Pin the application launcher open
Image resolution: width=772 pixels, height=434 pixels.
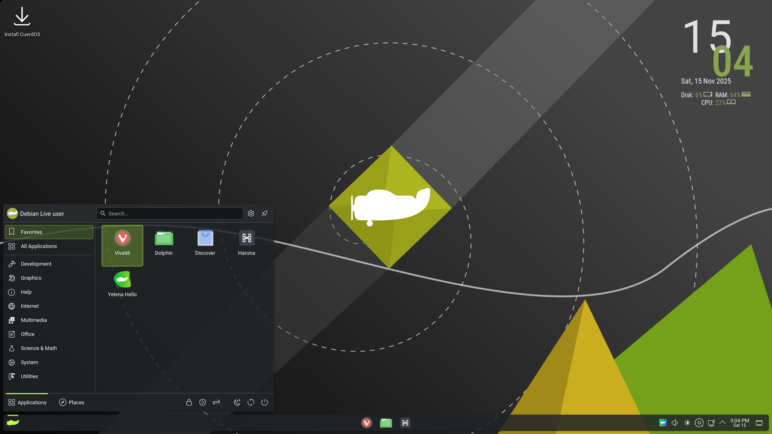point(265,213)
